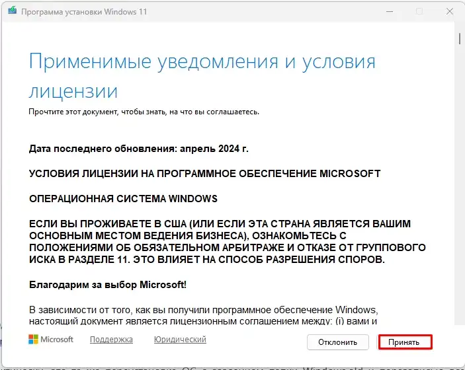Click the text 'Прочтите этот документ, чтобы знать'
Screen dimensions: 465x370
click(x=98, y=112)
